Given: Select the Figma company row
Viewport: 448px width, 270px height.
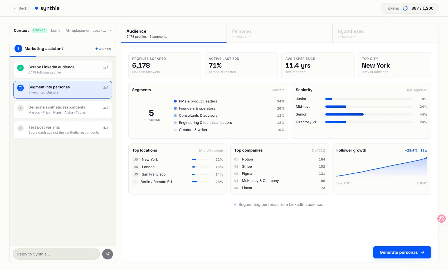Looking at the screenshot, I should coord(279,174).
